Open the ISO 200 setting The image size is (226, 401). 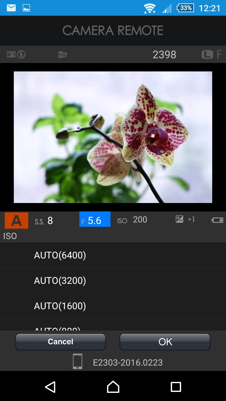pos(132,220)
